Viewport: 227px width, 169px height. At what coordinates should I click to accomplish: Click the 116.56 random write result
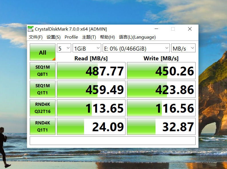click(161, 108)
